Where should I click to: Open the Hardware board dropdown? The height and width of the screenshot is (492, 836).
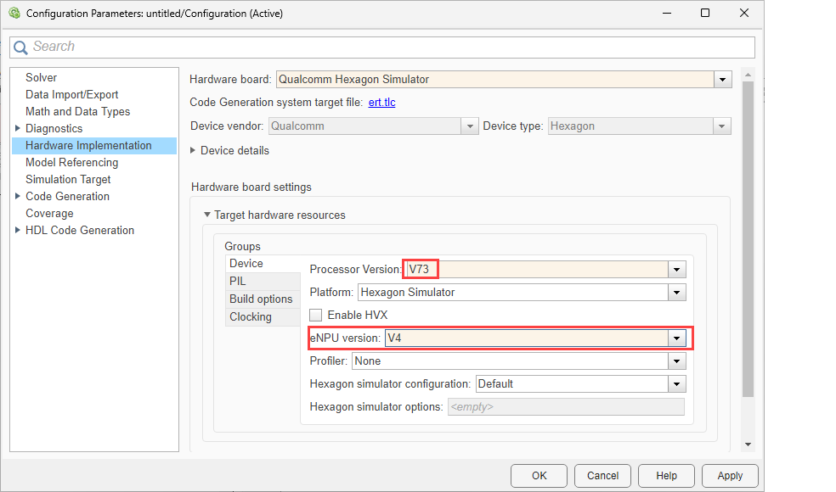pos(722,80)
